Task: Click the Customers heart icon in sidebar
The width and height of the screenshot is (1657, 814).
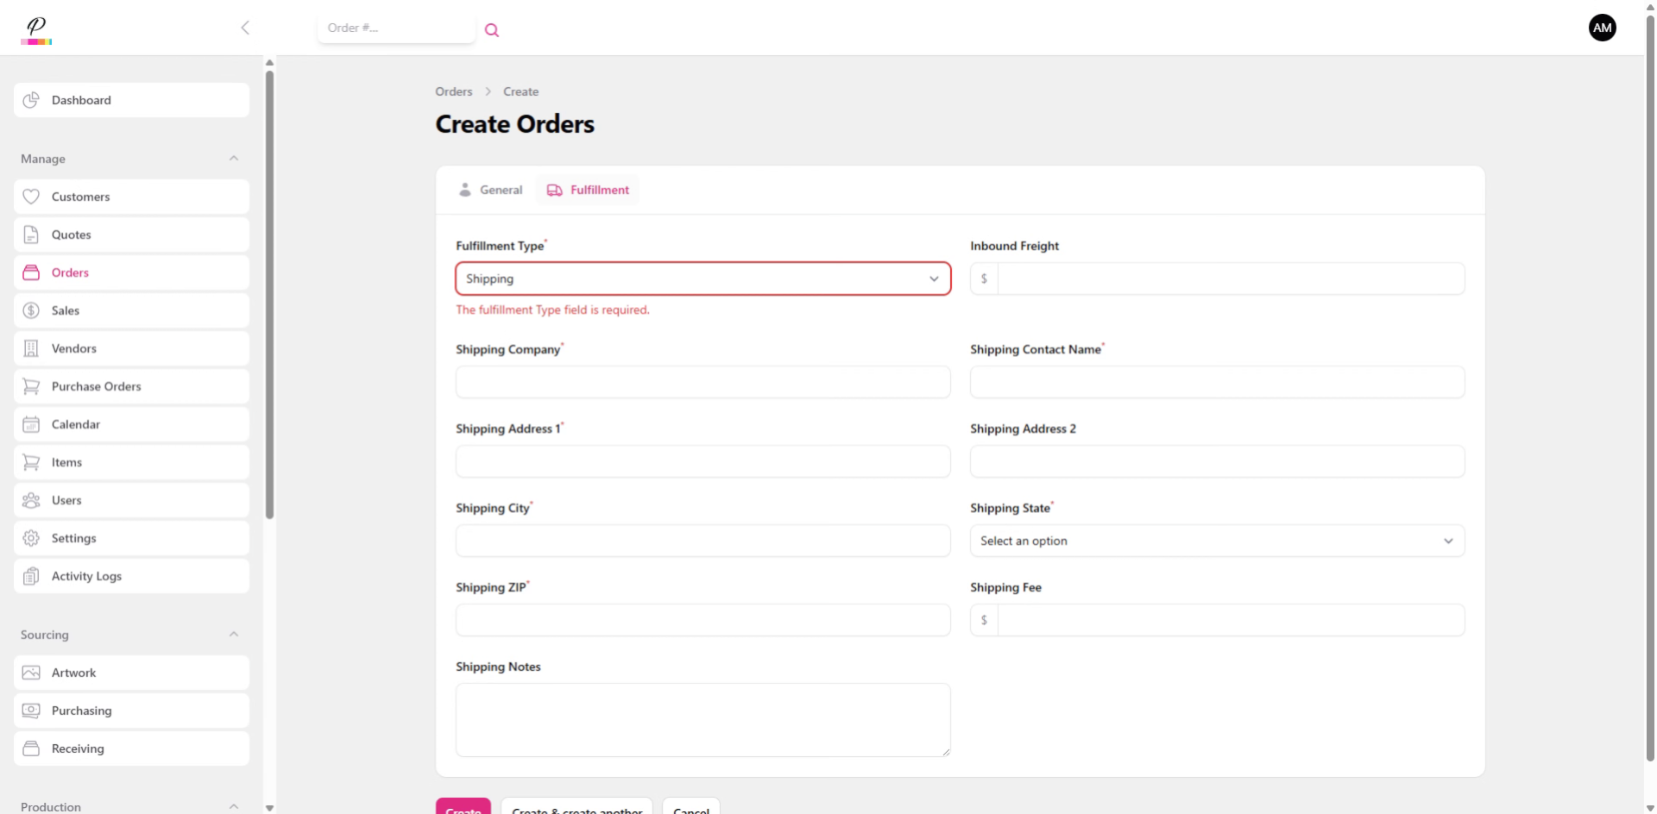Action: coord(31,197)
